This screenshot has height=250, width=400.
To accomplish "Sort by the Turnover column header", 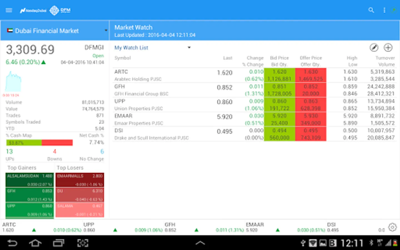I will point(385,58).
